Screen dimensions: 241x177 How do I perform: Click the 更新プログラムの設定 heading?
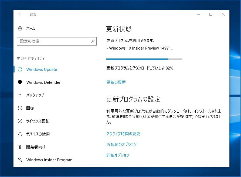point(133,99)
